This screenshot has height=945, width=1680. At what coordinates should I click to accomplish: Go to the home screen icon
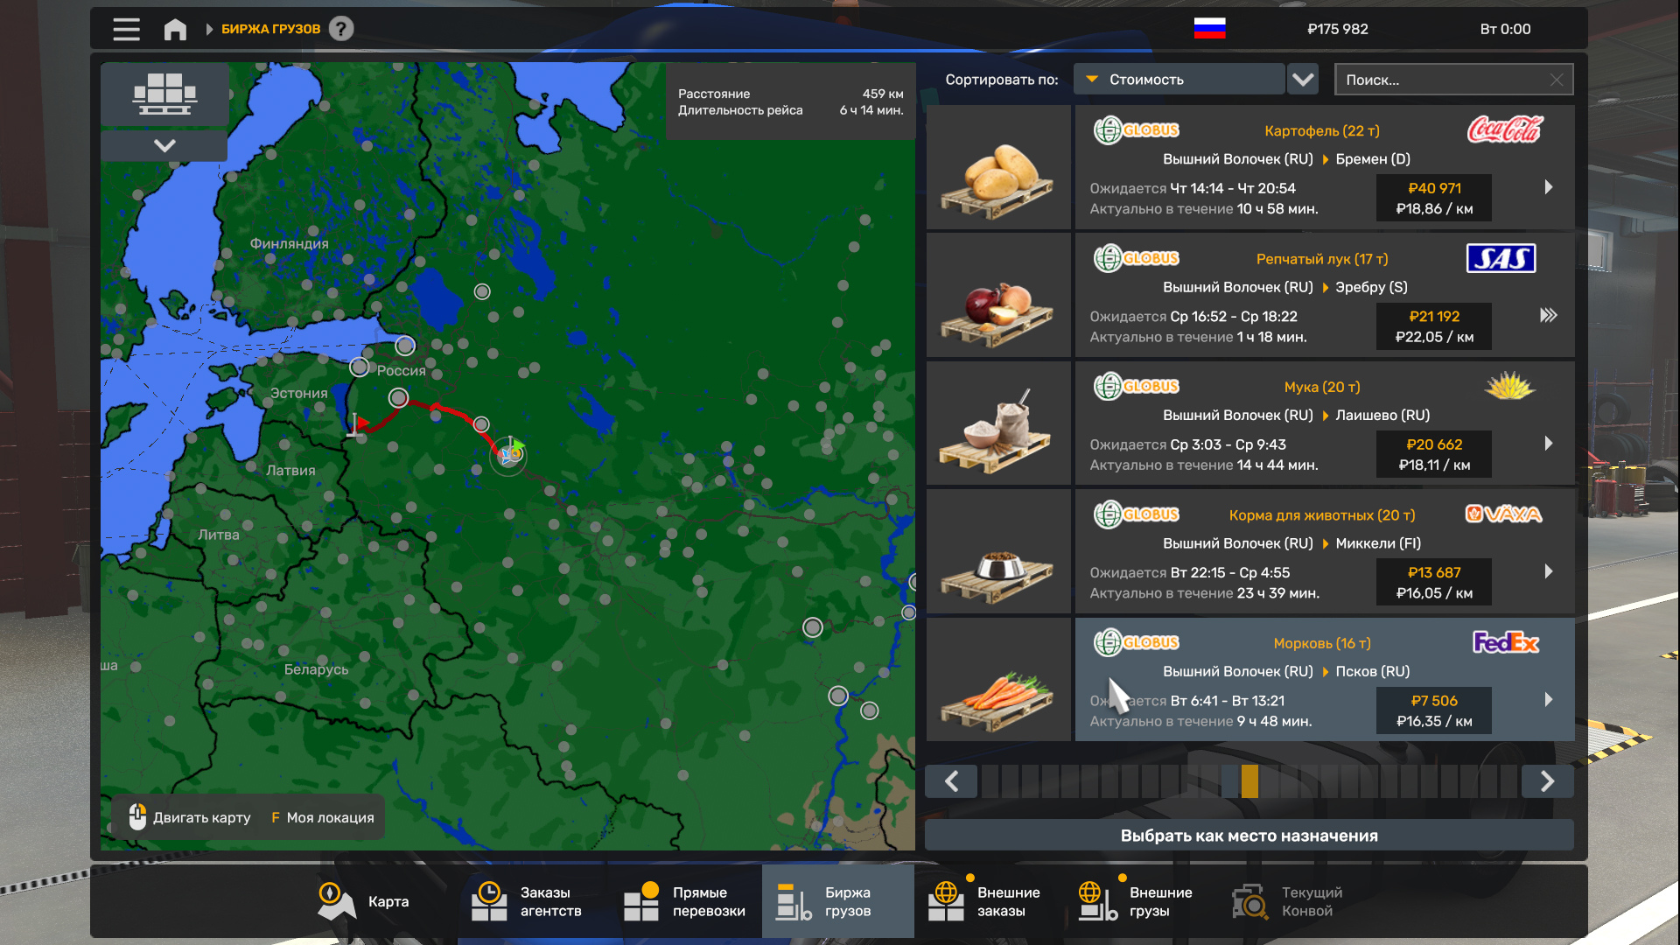coord(175,29)
